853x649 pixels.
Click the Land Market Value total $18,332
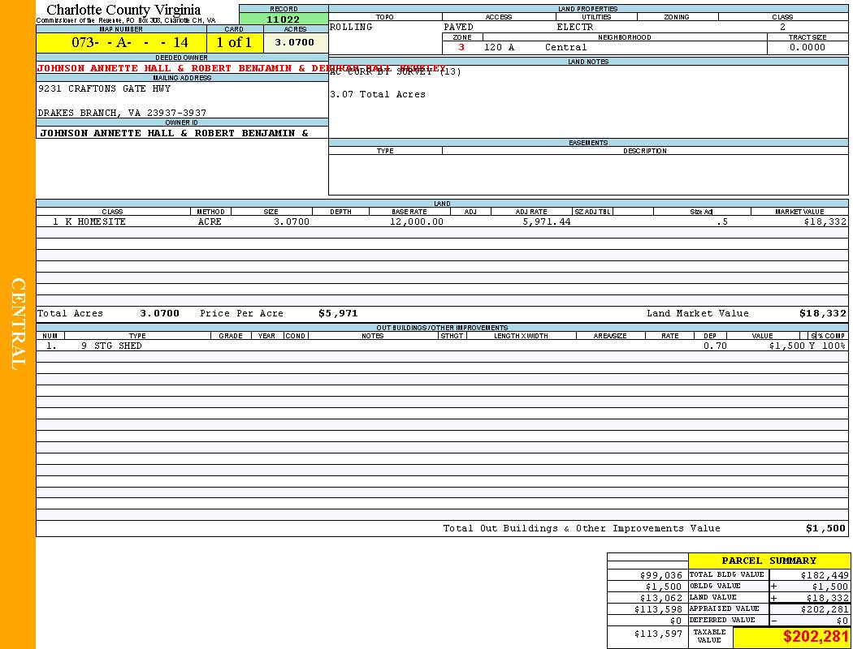[822, 314]
